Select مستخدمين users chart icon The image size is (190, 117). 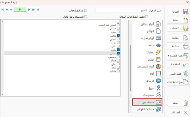coord(158,102)
